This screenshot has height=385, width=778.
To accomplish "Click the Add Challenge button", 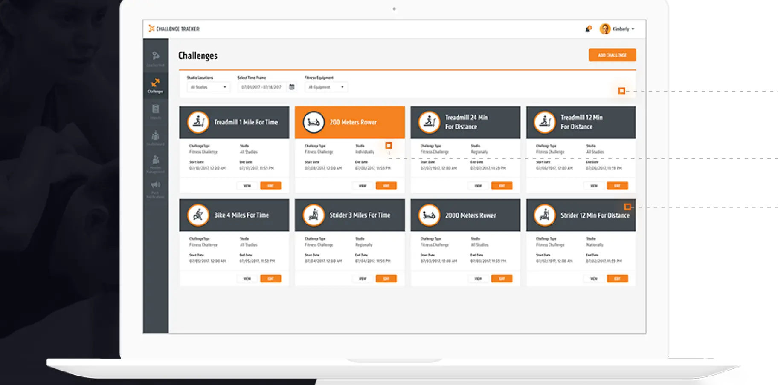I will point(612,55).
